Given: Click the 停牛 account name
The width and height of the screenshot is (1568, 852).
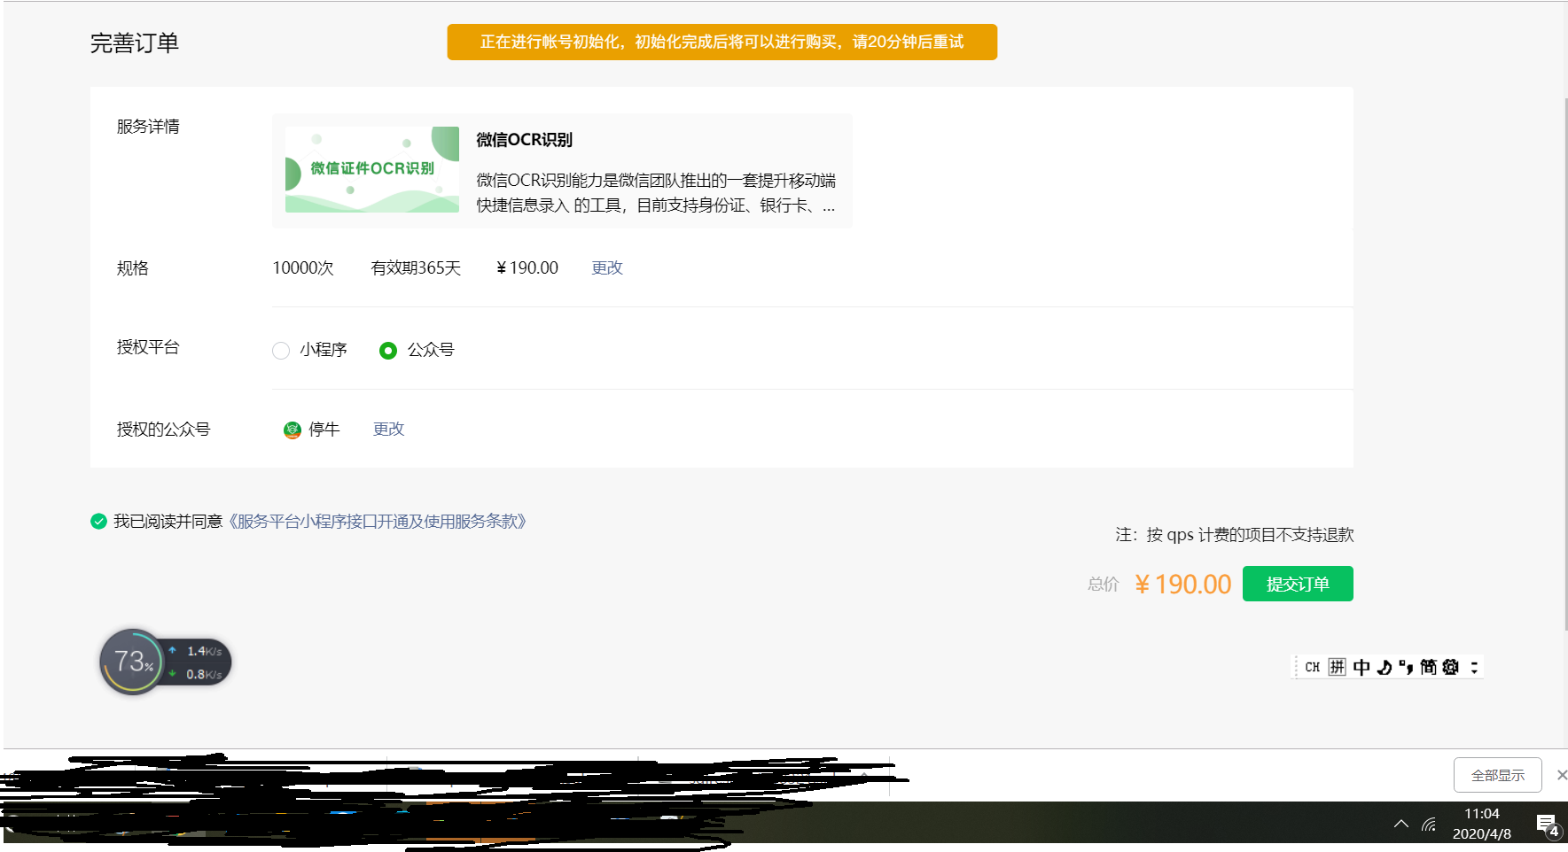Looking at the screenshot, I should pos(324,430).
